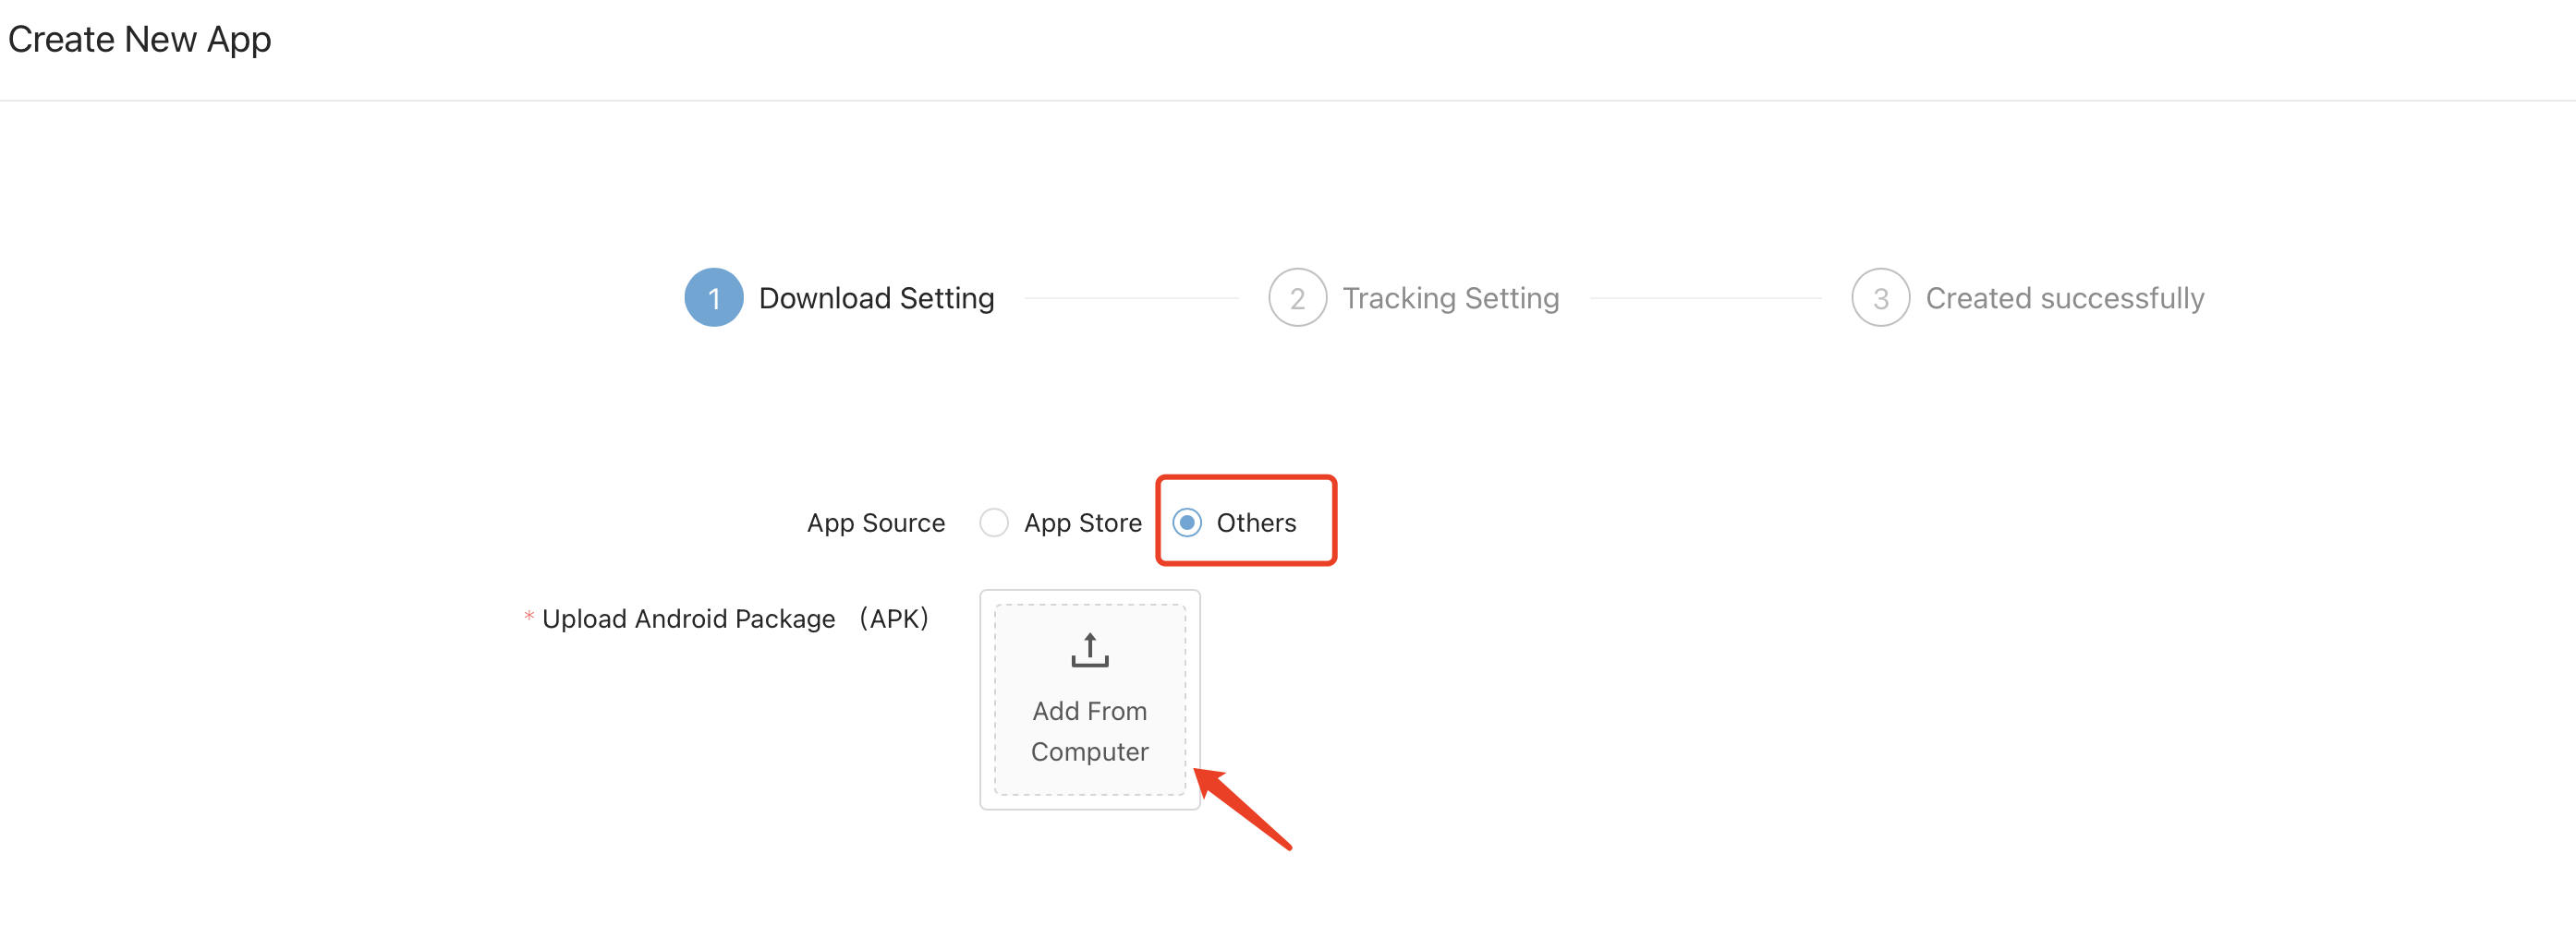Image resolution: width=2576 pixels, height=925 pixels.
Task: Click the Add From Computer text
Action: (x=1089, y=731)
